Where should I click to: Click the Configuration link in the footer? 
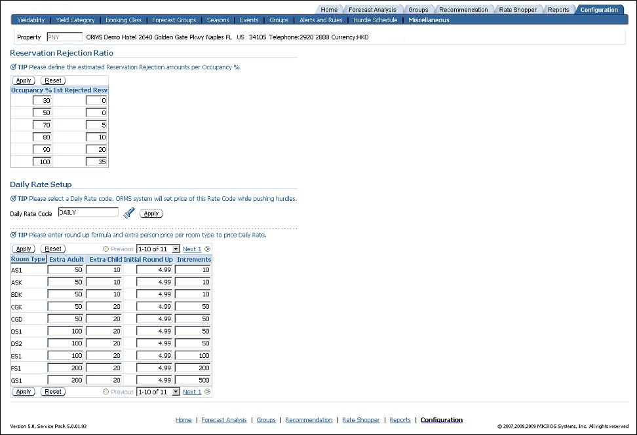pos(441,420)
